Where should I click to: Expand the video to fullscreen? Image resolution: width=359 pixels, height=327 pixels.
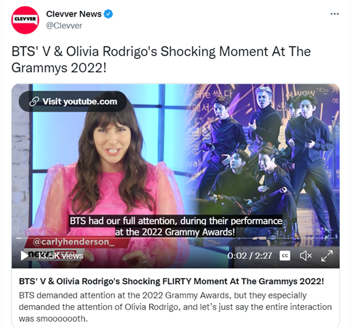point(327,255)
